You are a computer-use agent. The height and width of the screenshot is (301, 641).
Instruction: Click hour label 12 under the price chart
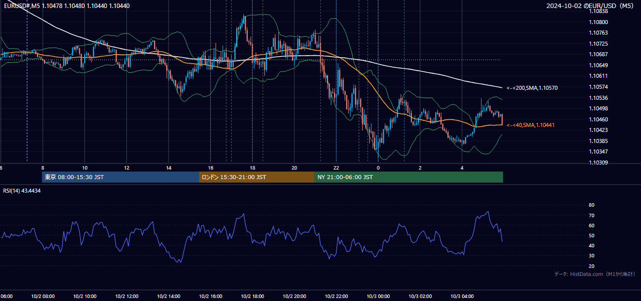click(x=127, y=168)
